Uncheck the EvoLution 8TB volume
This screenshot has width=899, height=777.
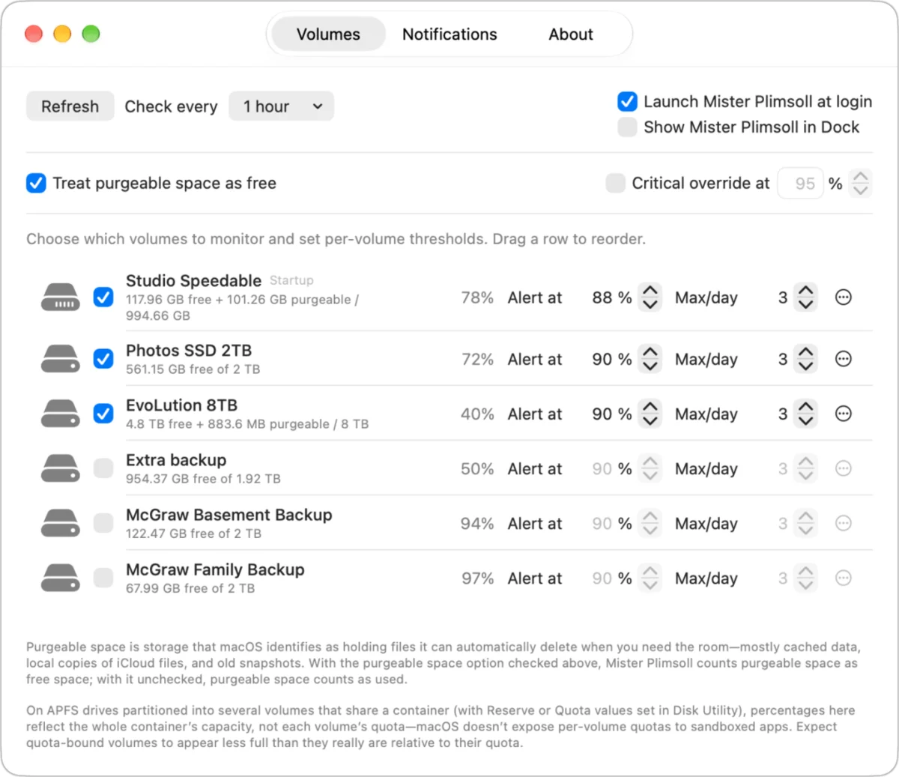pos(103,414)
